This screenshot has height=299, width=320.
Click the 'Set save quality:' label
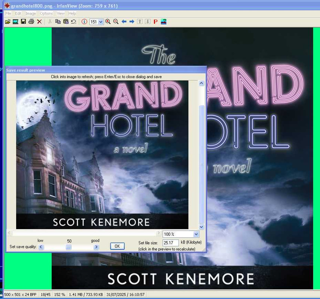pyautogui.click(x=23, y=247)
